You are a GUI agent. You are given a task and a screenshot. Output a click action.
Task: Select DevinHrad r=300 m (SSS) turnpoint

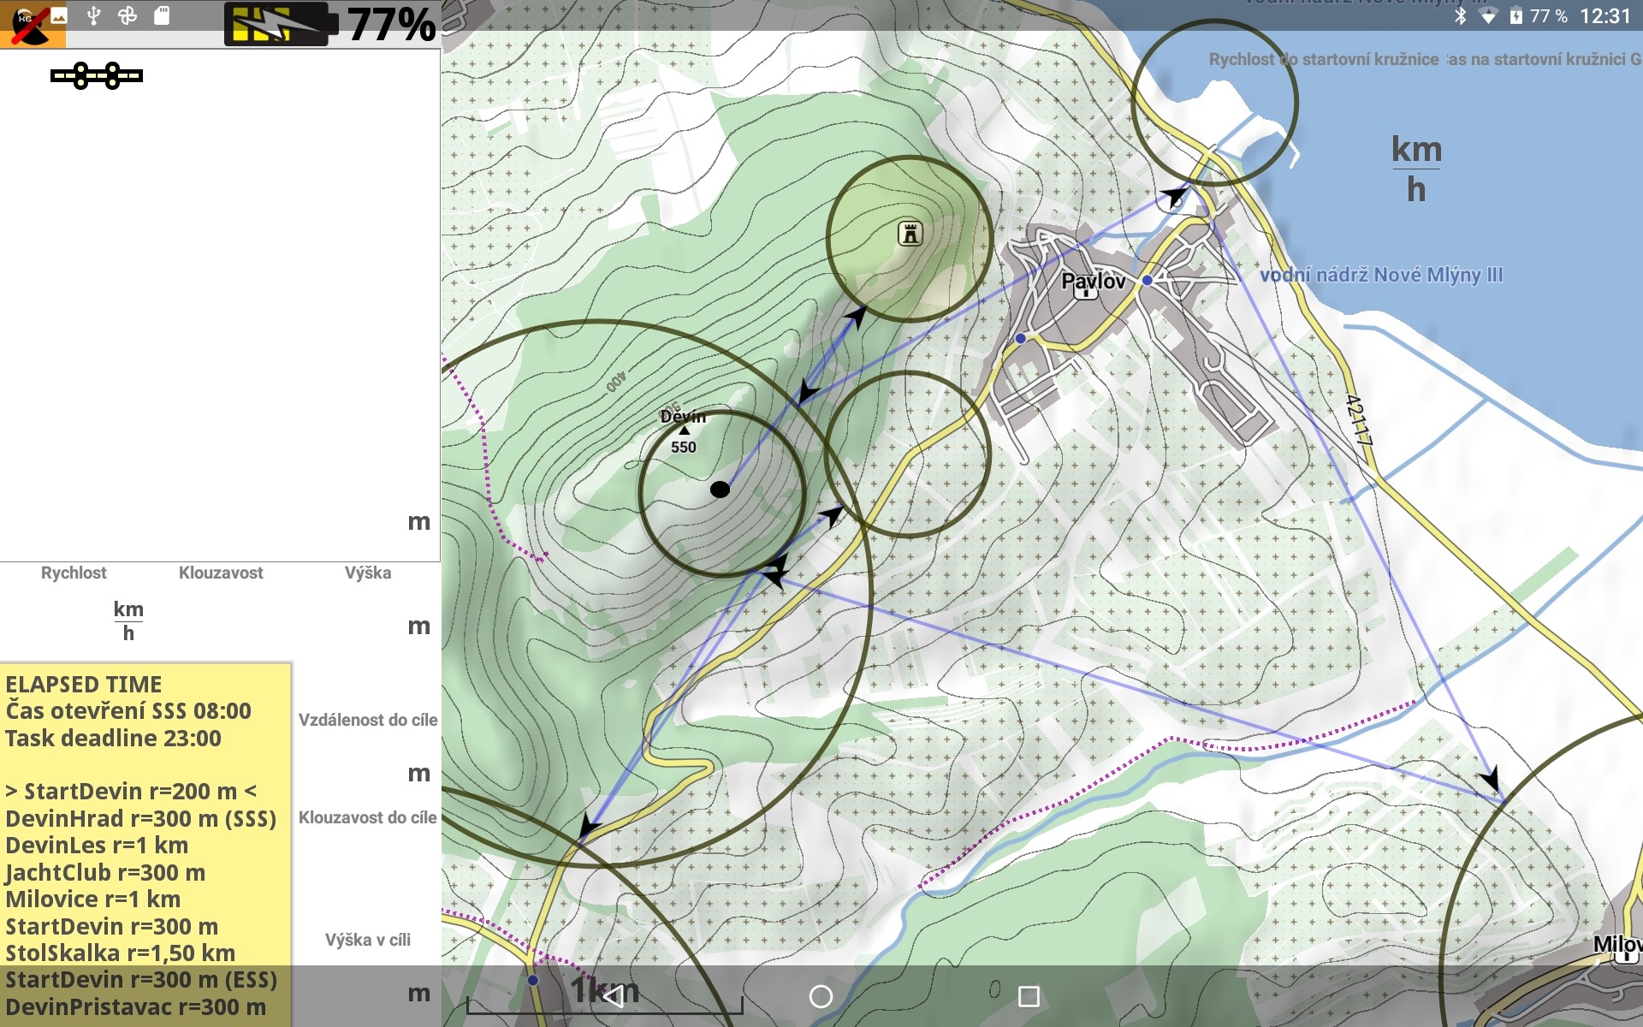pos(141,818)
